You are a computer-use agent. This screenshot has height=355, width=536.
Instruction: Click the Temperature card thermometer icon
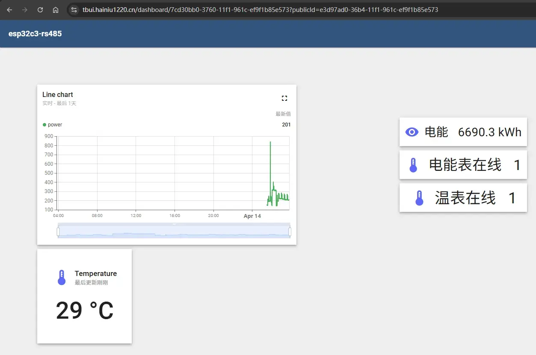click(62, 277)
